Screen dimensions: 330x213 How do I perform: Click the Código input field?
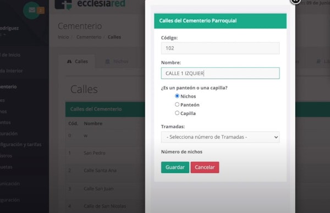(x=221, y=48)
